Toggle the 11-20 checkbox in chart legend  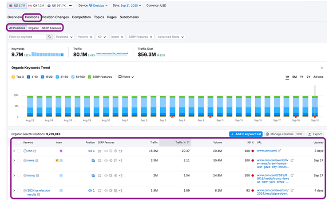(x=43, y=77)
